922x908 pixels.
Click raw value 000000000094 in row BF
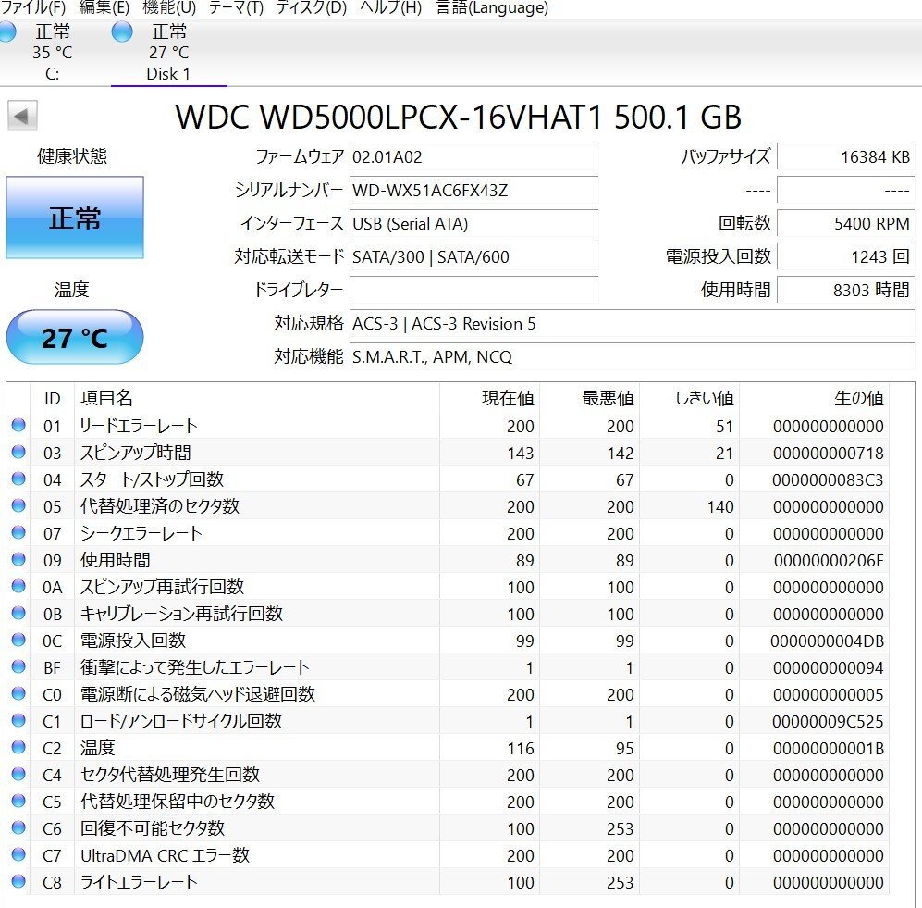829,668
